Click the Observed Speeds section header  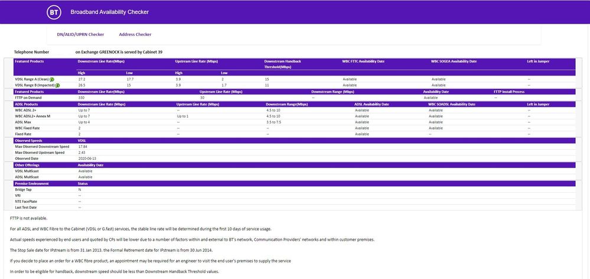pyautogui.click(x=29, y=140)
